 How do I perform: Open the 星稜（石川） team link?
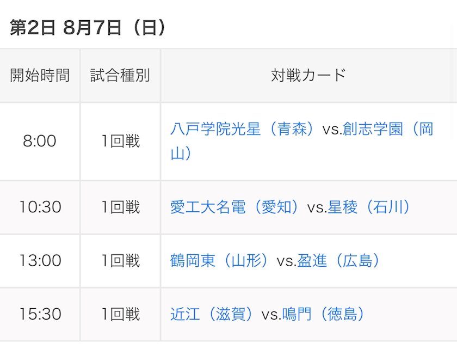tap(370, 207)
